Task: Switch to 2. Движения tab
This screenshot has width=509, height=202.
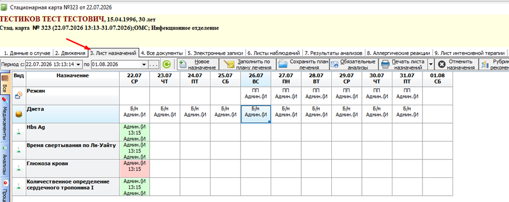Action: coord(70,53)
